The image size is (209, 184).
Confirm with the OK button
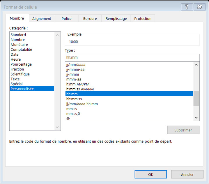[x=150, y=174]
